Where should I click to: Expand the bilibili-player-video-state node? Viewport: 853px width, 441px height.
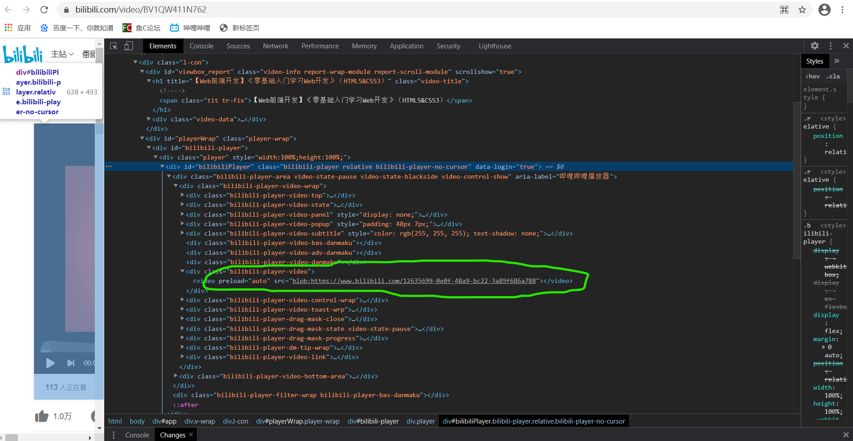coord(182,204)
